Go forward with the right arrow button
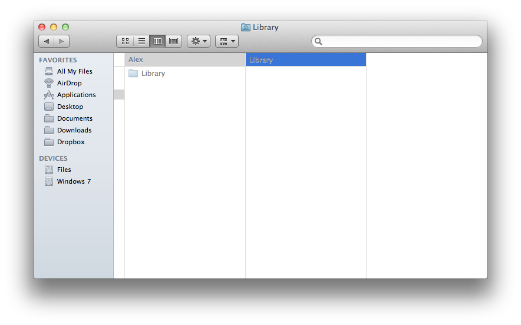This screenshot has height=325, width=521. point(61,41)
